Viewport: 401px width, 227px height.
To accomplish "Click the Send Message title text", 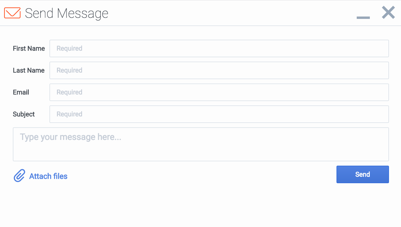I will pyautogui.click(x=66, y=13).
